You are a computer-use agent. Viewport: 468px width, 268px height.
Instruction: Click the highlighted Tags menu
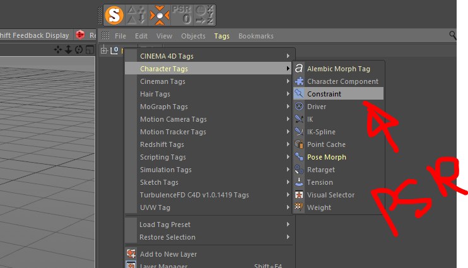pos(222,36)
